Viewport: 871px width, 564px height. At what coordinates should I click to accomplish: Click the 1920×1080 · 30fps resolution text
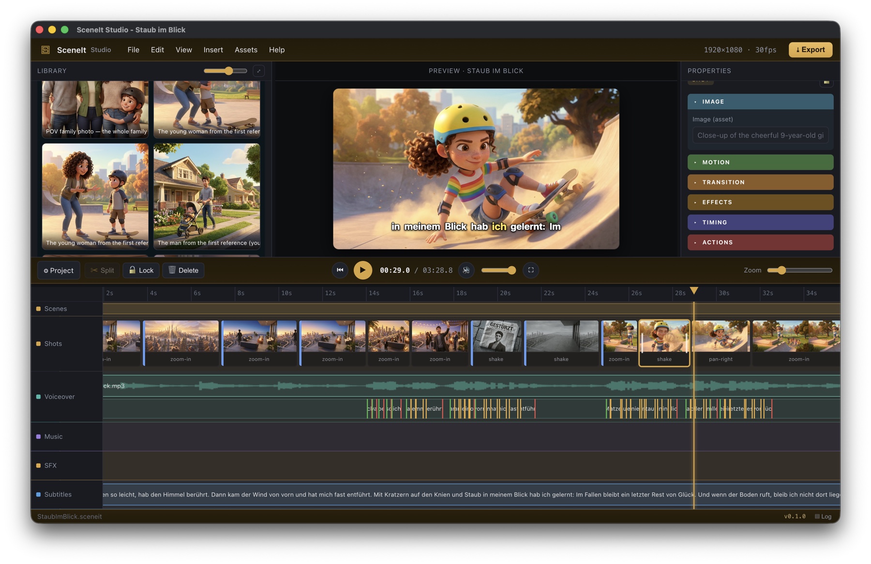[740, 50]
